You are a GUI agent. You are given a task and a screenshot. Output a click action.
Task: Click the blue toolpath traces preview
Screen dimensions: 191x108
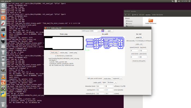pyautogui.click(x=105, y=43)
